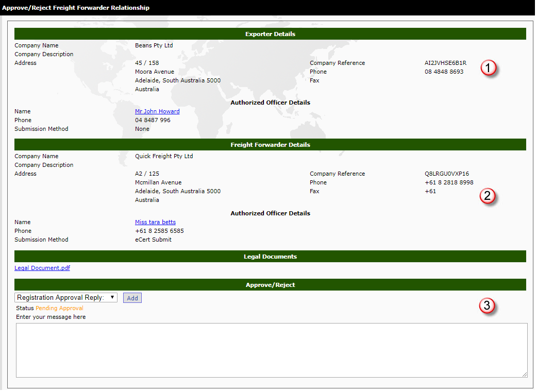Open the Mr John Howard officer link
The width and height of the screenshot is (537, 391).
[x=157, y=111]
